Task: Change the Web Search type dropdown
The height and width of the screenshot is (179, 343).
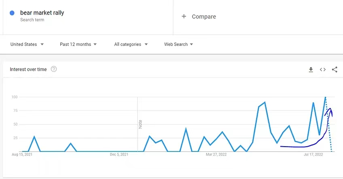Action: point(178,44)
